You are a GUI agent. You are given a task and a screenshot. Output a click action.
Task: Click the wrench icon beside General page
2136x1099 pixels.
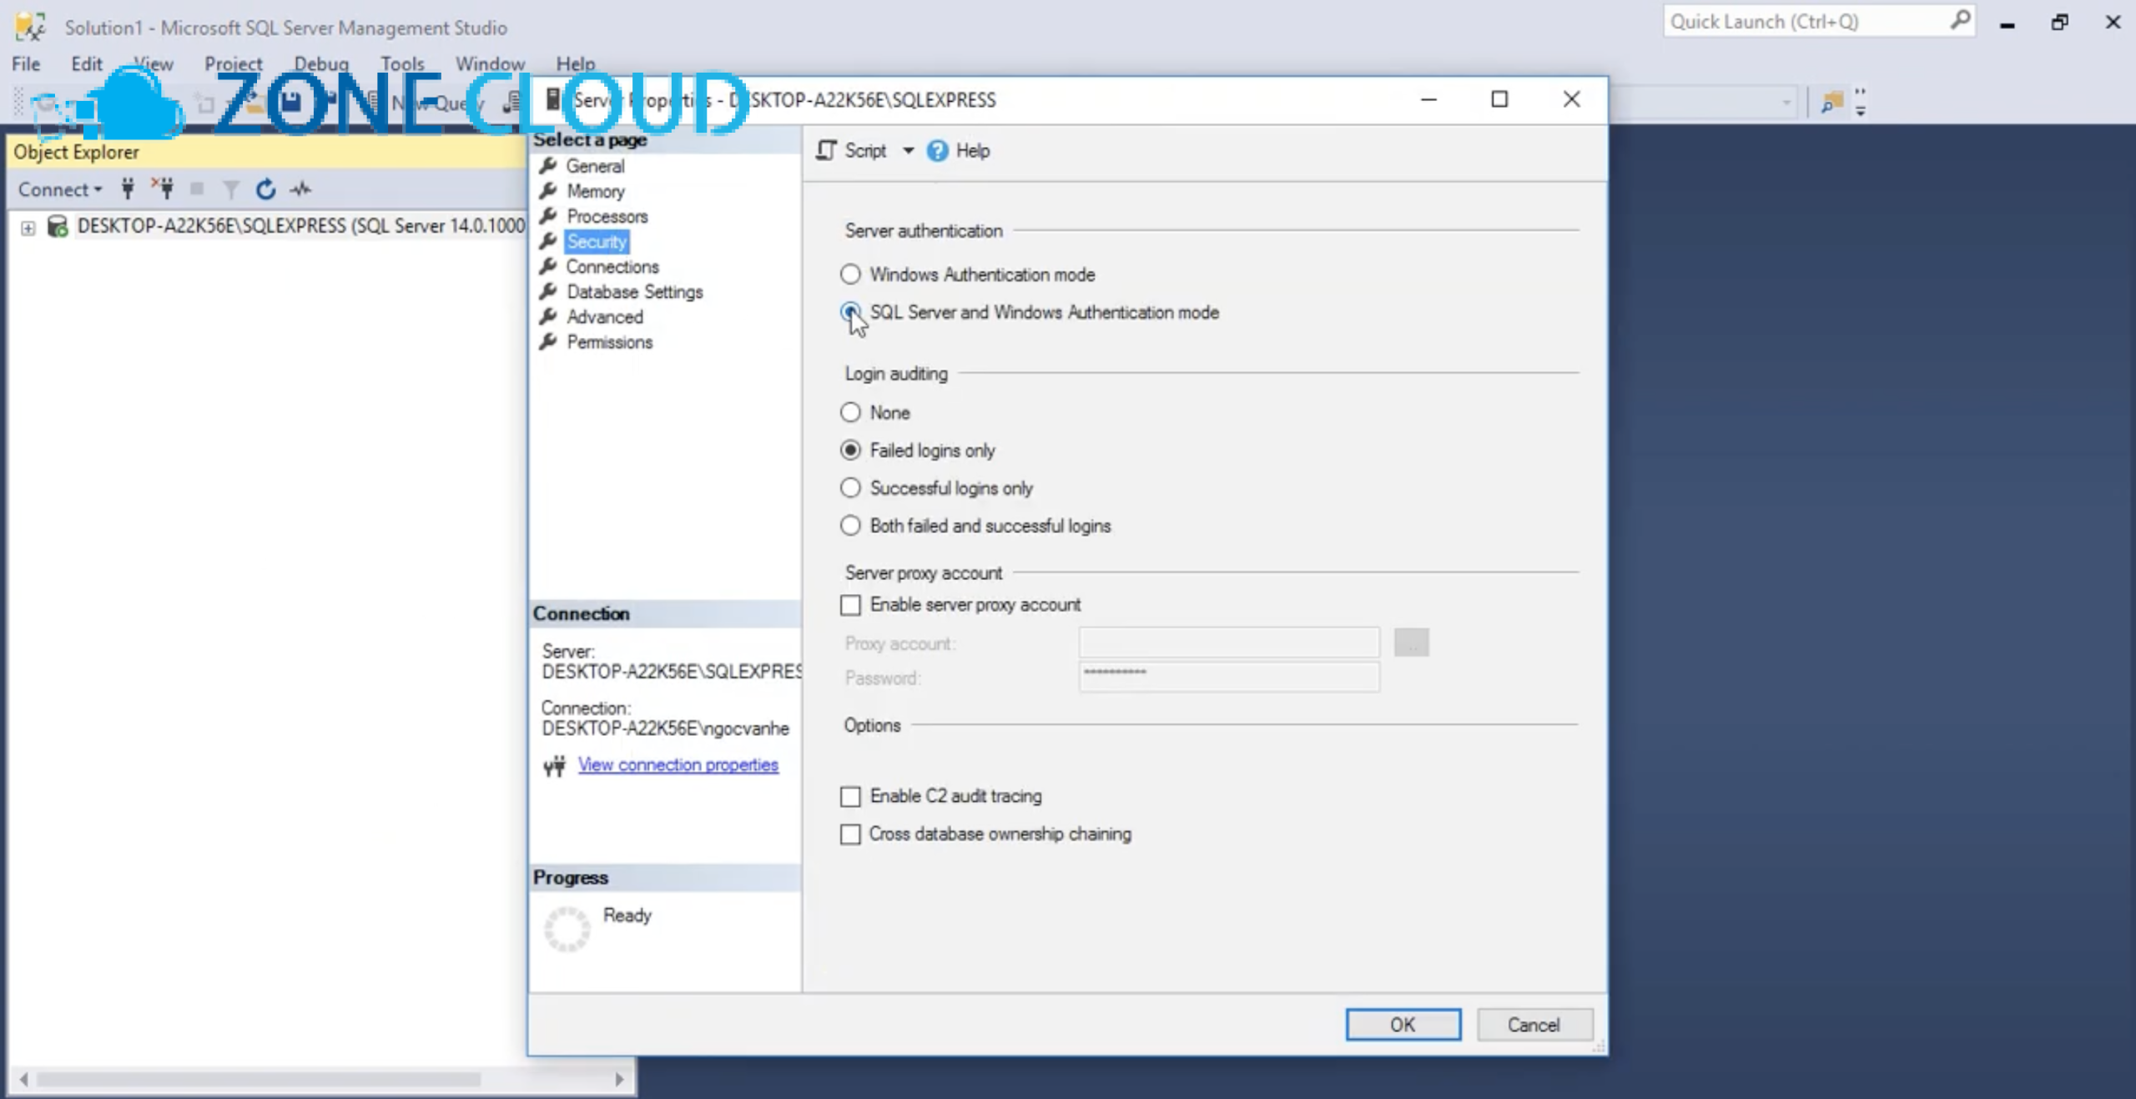548,165
